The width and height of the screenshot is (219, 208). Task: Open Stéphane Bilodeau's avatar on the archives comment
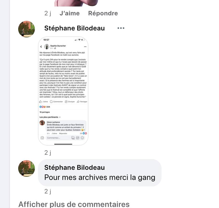point(27,168)
